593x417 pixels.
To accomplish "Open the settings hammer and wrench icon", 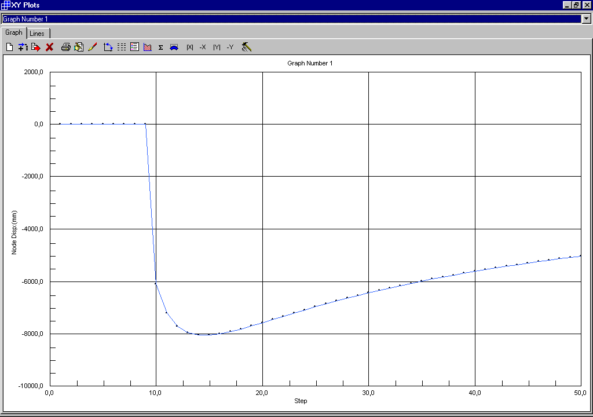I will coord(247,47).
